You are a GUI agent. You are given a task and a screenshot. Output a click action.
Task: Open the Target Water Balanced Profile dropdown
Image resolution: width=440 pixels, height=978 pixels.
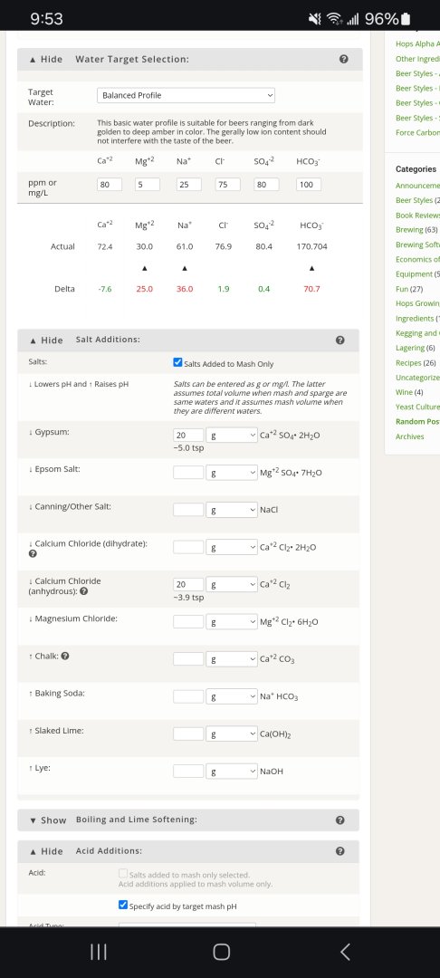pos(186,95)
